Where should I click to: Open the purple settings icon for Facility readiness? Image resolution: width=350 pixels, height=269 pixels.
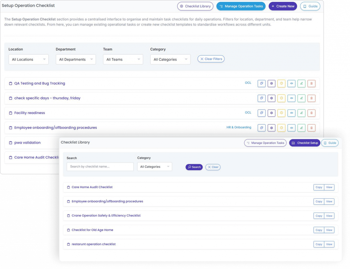click(271, 113)
